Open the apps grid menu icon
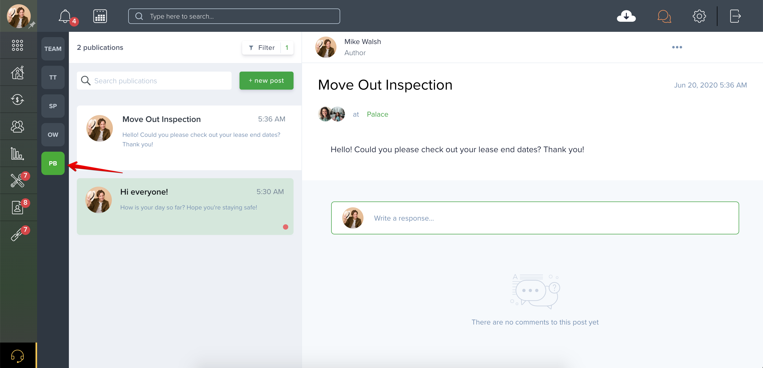Image resolution: width=763 pixels, height=368 pixels. click(17, 45)
